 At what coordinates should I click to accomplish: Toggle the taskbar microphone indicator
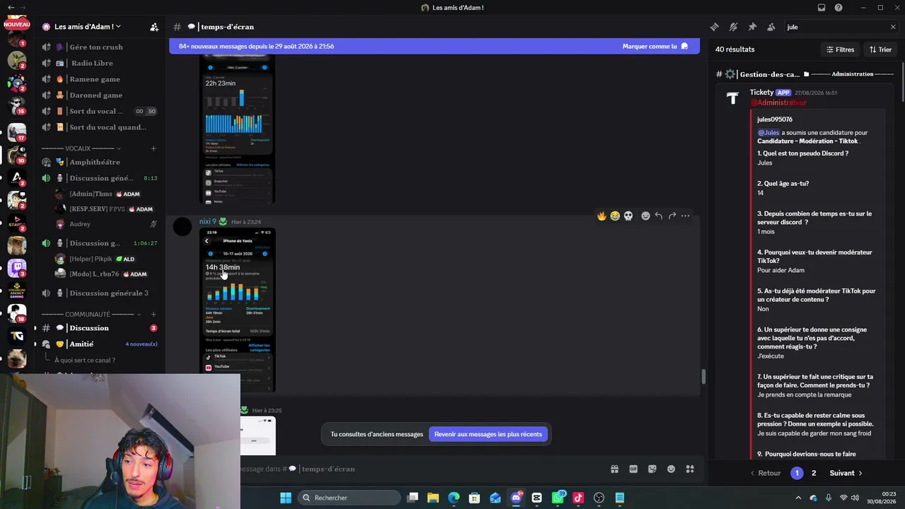coord(828,498)
